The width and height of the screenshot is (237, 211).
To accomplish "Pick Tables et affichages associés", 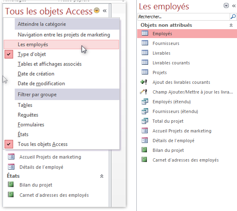I will [50, 64].
